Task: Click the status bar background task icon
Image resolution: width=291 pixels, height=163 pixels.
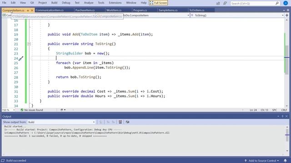Action: pos(3,161)
